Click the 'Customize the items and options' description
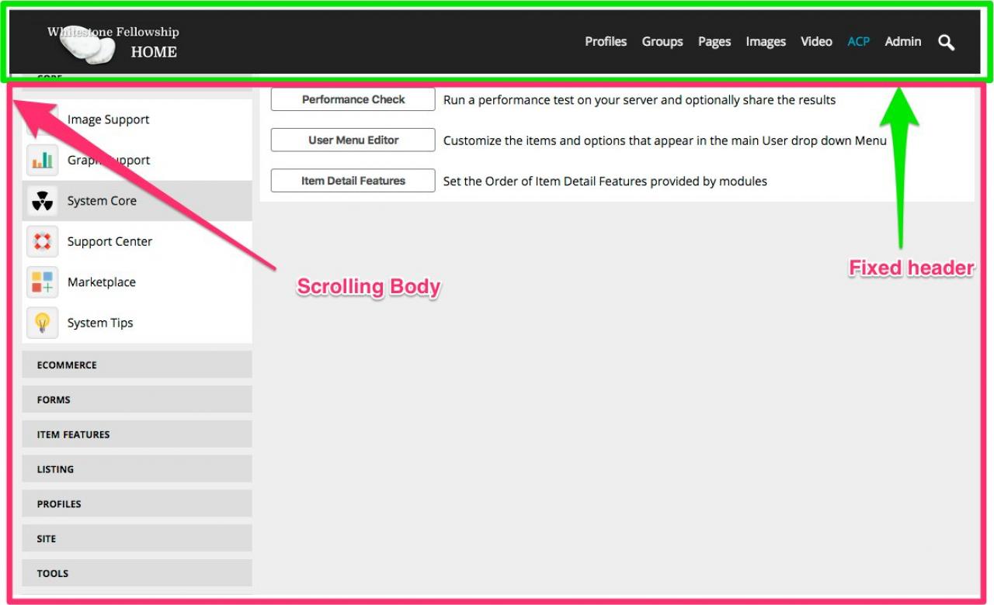 pos(665,140)
